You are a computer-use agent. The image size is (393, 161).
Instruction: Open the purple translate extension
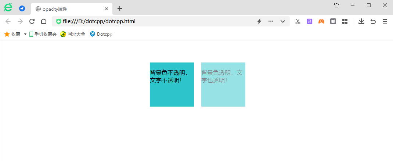coord(310,21)
